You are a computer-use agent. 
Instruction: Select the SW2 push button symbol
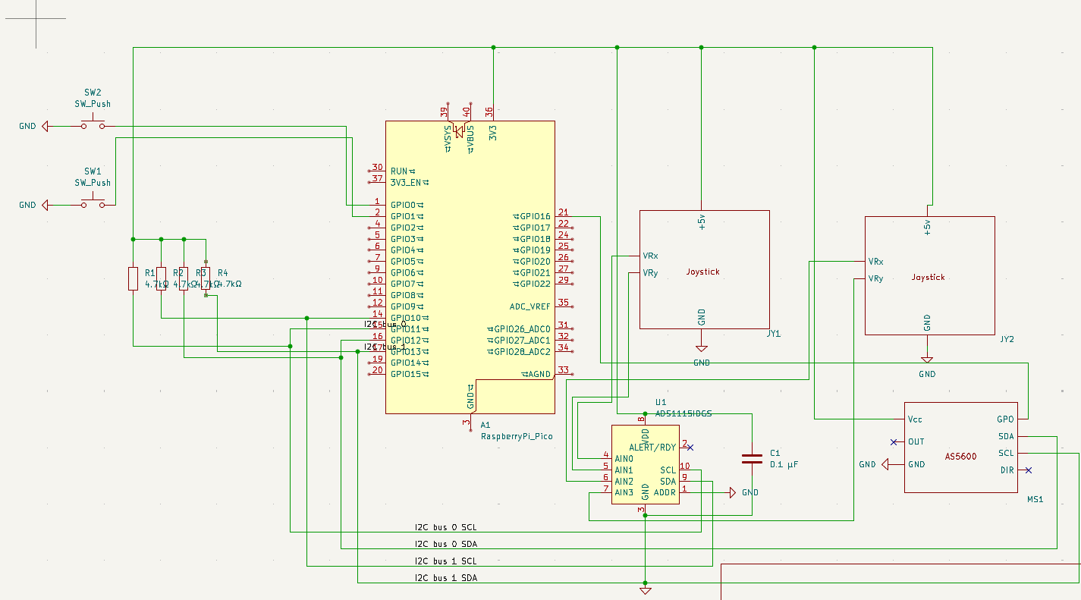[x=93, y=123]
